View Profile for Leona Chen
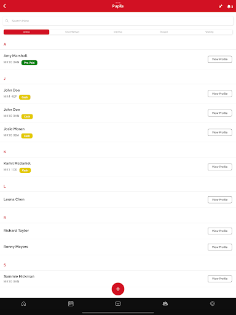The height and width of the screenshot is (315, 236). 220,200
